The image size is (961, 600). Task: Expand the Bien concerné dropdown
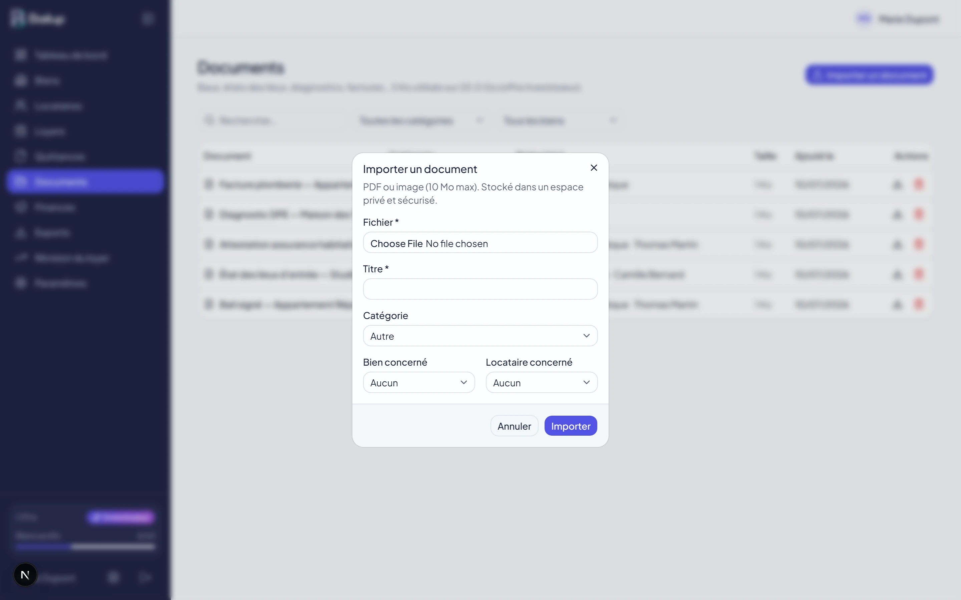419,383
